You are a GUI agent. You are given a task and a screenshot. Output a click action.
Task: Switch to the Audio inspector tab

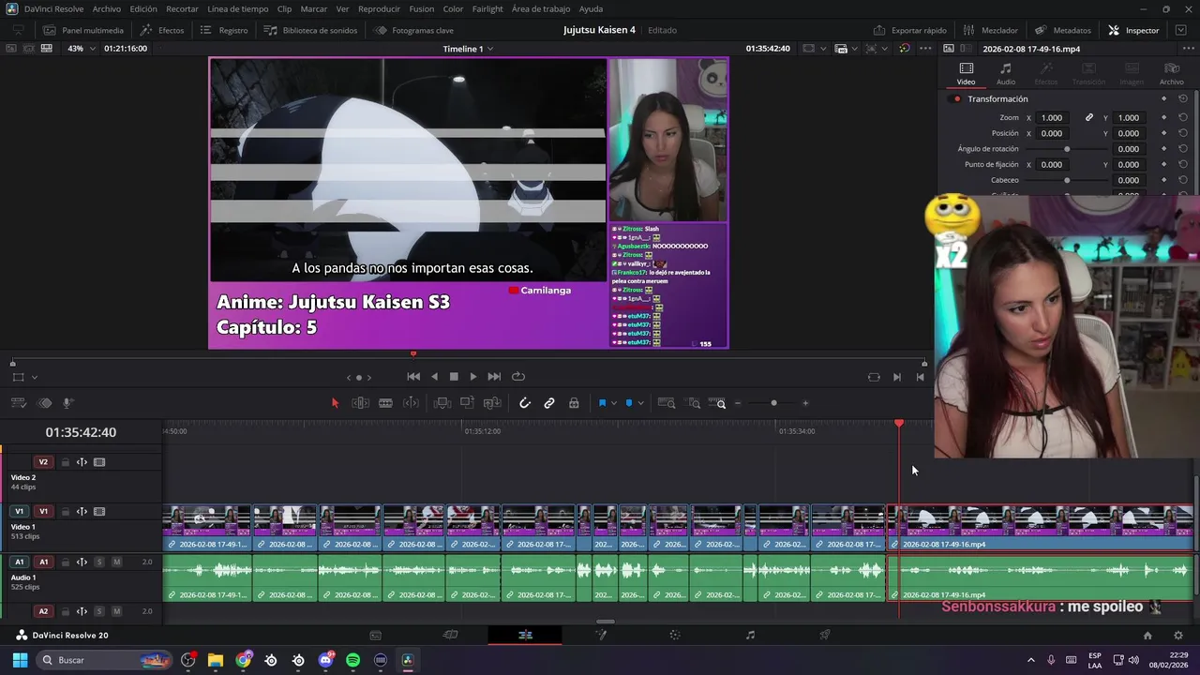[1006, 73]
